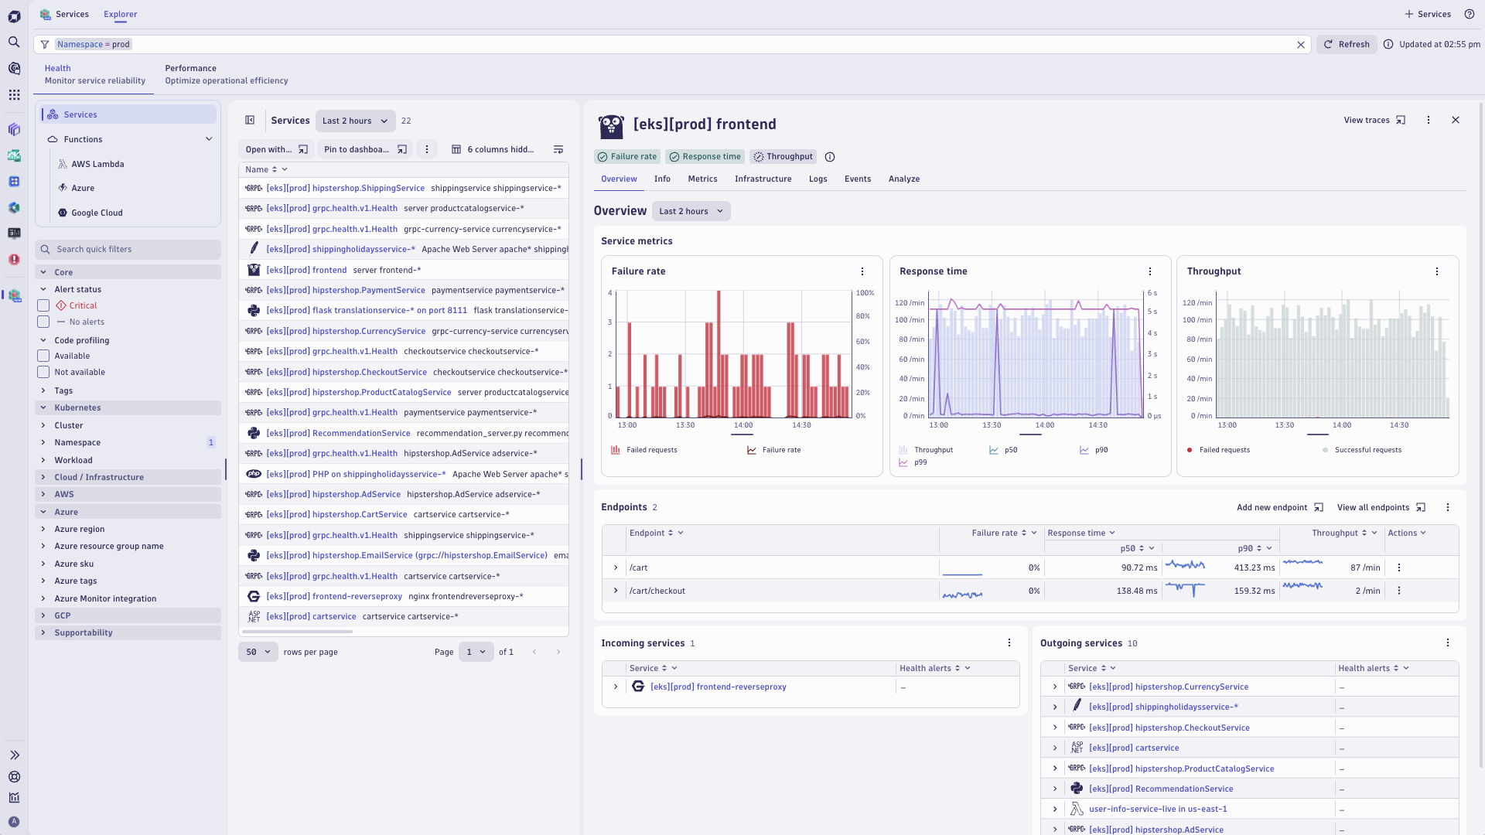Open the Last 2 hours timeframe dropdown
This screenshot has width=1485, height=835.
pyautogui.click(x=355, y=121)
